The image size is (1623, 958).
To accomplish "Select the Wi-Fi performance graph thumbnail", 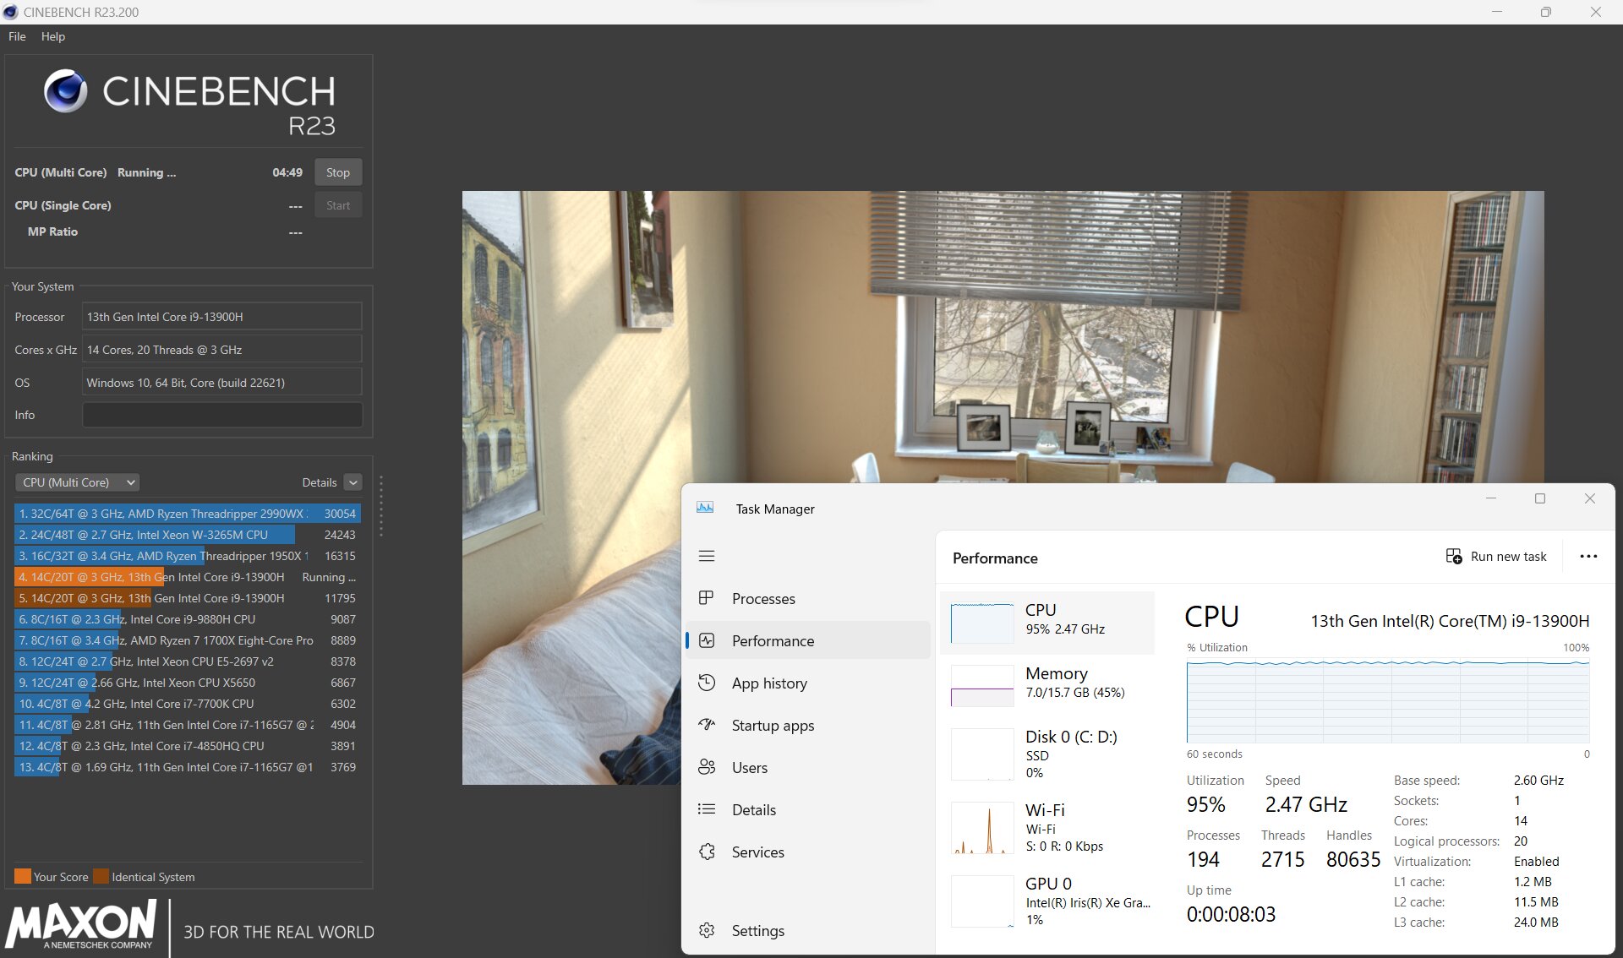I will coord(982,828).
